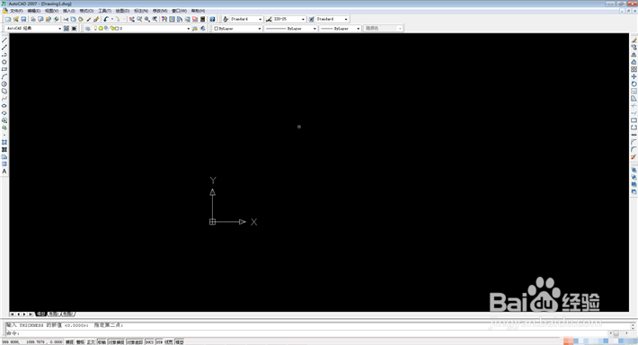Viewport: 638px width, 345px height.
Task: Click the Cut icon in standard toolbar
Action: tap(66, 19)
